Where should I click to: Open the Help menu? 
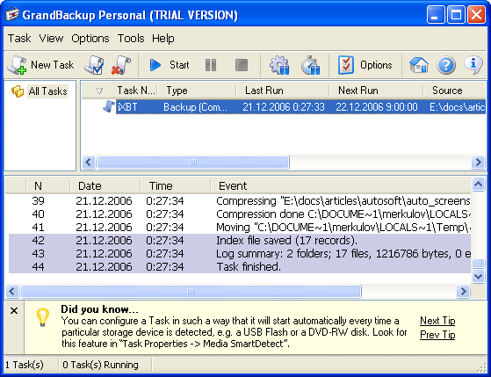163,39
